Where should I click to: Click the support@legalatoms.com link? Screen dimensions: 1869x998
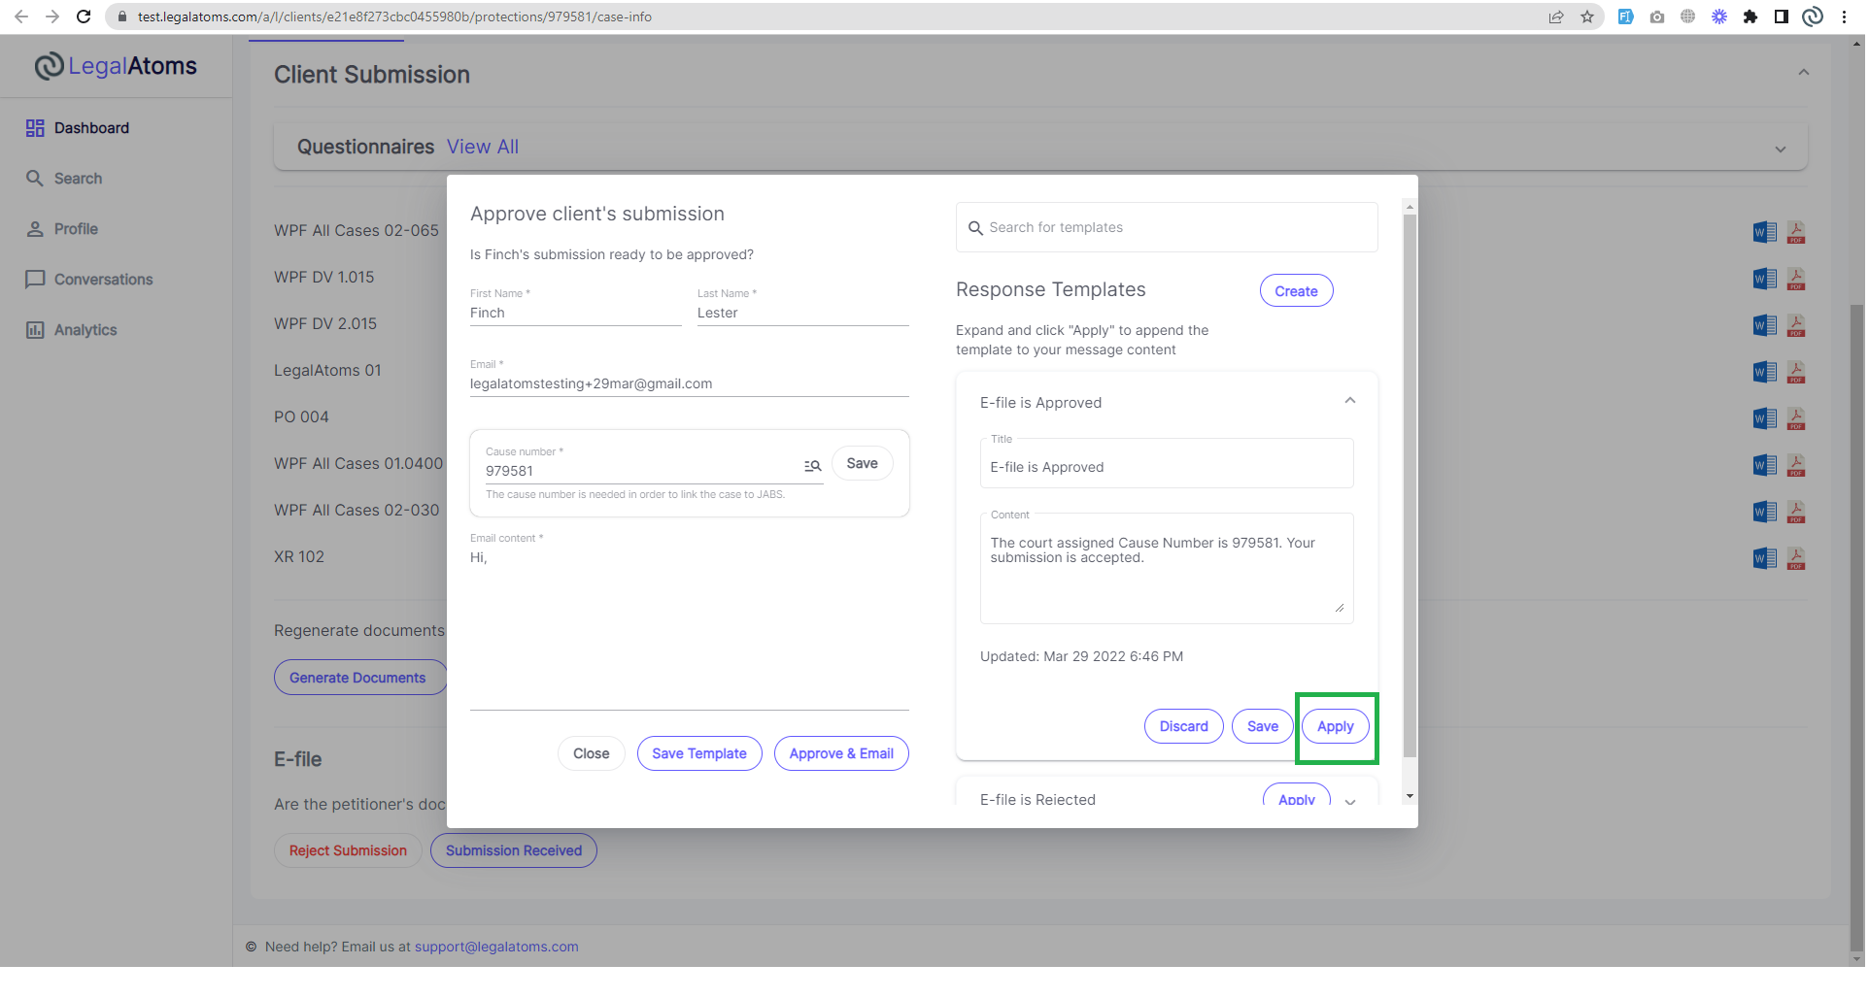pos(496,947)
